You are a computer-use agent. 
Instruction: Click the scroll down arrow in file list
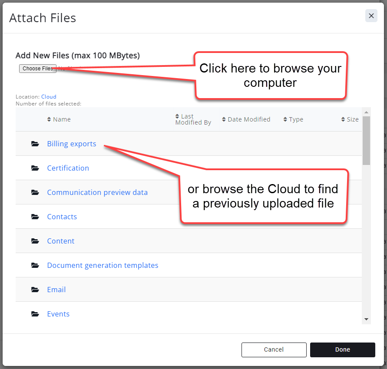point(367,319)
